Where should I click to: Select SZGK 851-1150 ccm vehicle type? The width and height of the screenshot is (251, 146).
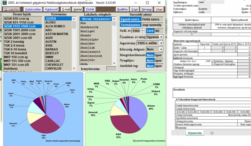(23, 22)
